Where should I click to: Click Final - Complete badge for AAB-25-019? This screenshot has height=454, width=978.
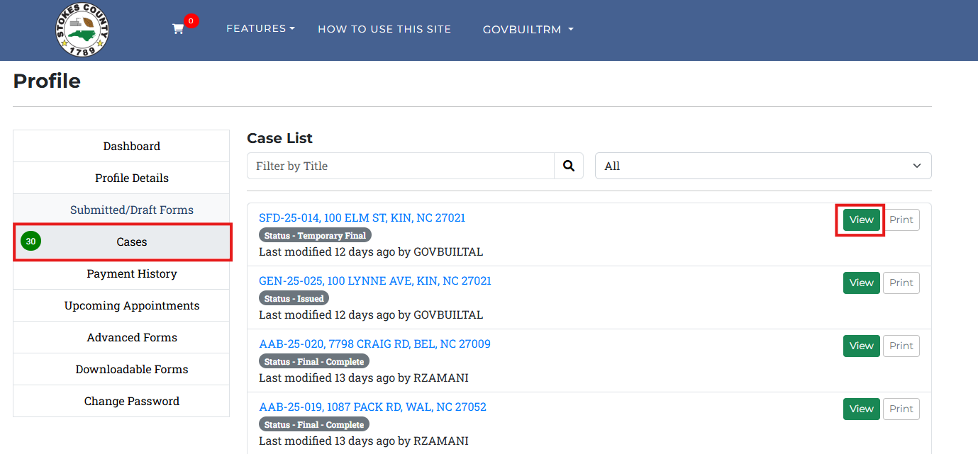pyautogui.click(x=314, y=424)
